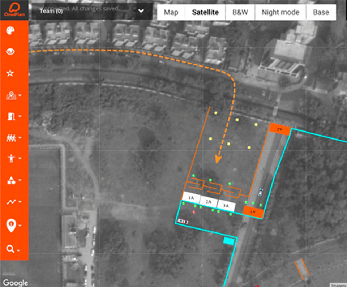This screenshot has height=287, width=347.
Task: Switch to Satellite view
Action: (x=205, y=12)
